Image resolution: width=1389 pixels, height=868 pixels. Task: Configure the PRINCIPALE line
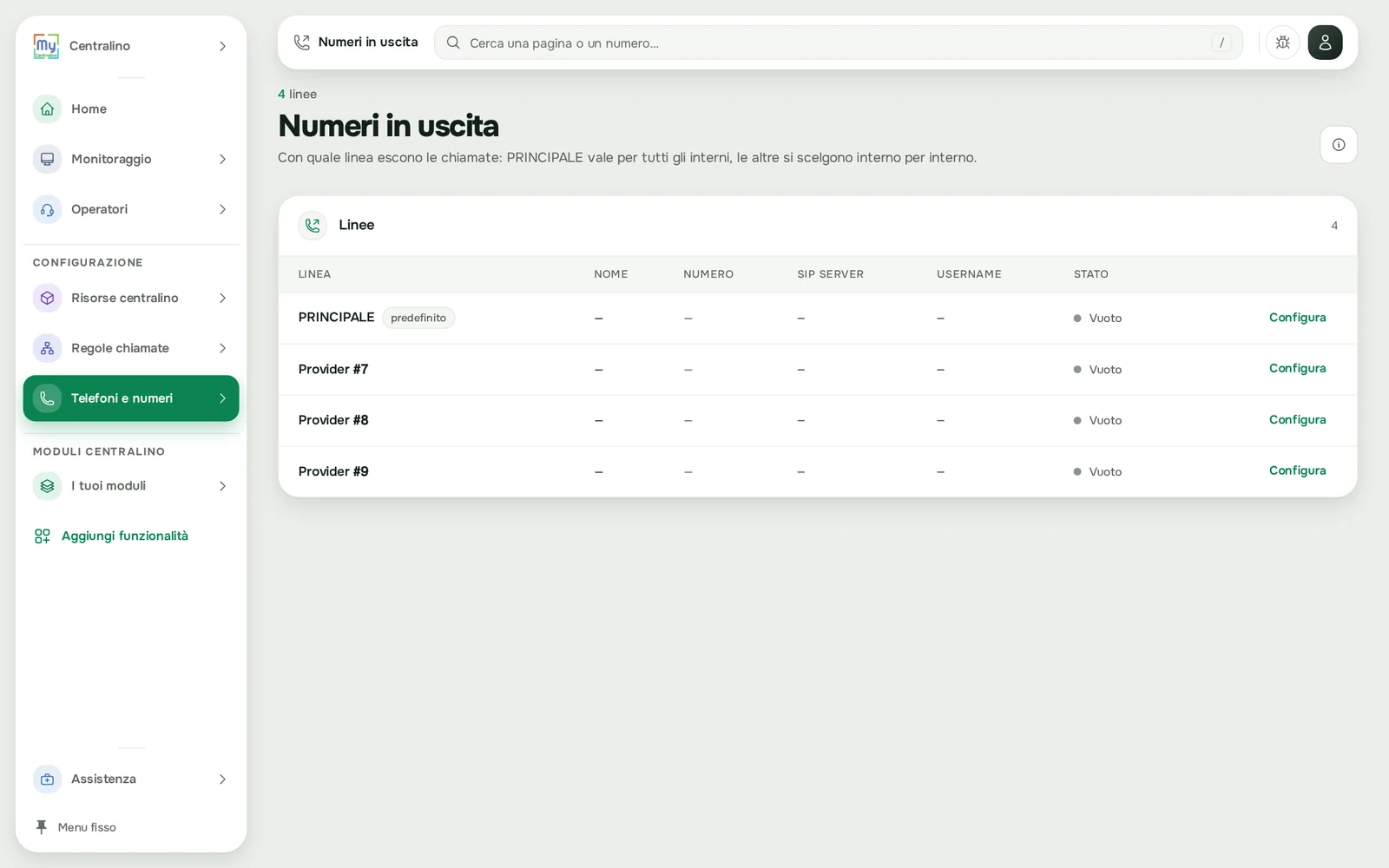[1297, 318]
